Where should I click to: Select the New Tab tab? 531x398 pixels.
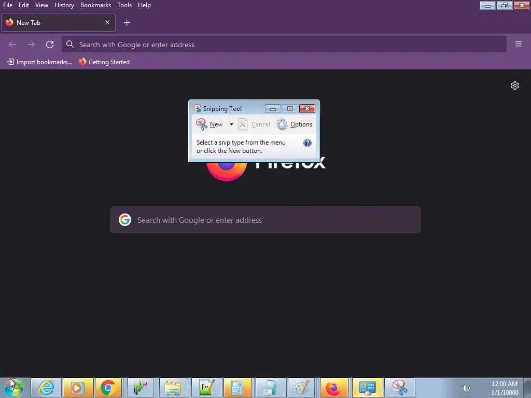click(58, 22)
